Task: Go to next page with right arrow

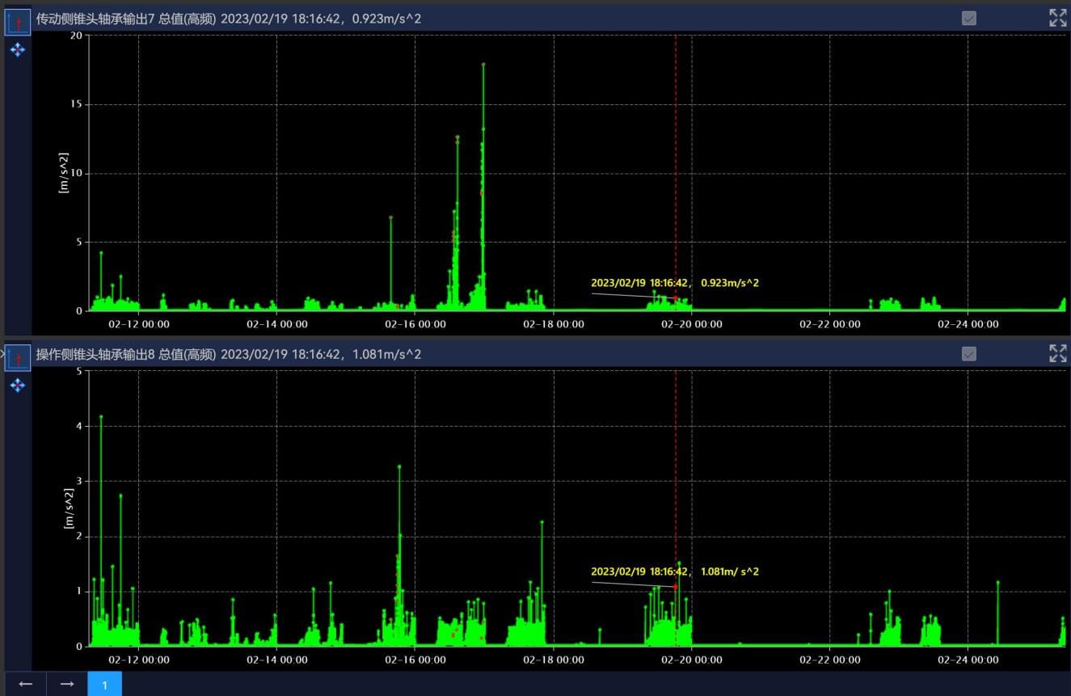Action: click(x=67, y=684)
